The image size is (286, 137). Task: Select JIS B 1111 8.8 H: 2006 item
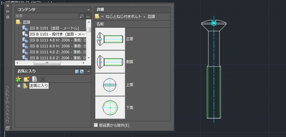(58, 46)
